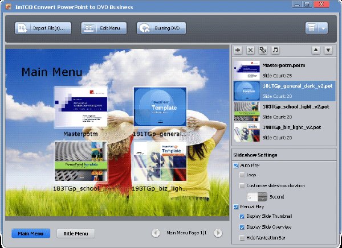Toggle the Manual Play checkbox
The image size is (342, 248).
(236, 206)
